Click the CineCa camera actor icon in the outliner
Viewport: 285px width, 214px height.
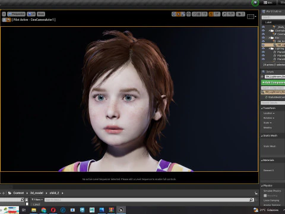click(x=275, y=34)
